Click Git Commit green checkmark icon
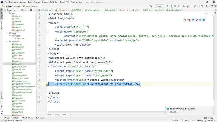Image resolution: width=217 pixels, height=122 pixels. (x=191, y=6)
